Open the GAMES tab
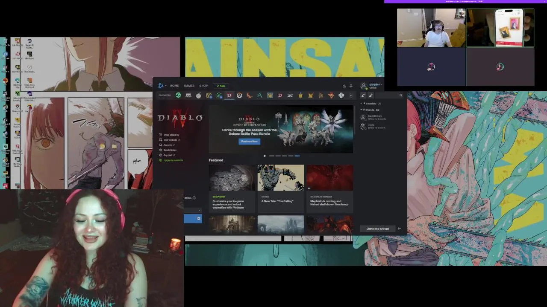 pos(189,86)
